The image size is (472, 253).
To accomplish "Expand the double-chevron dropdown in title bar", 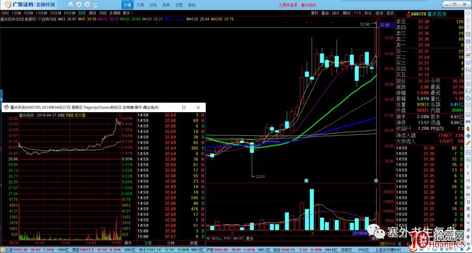I will (95, 4).
